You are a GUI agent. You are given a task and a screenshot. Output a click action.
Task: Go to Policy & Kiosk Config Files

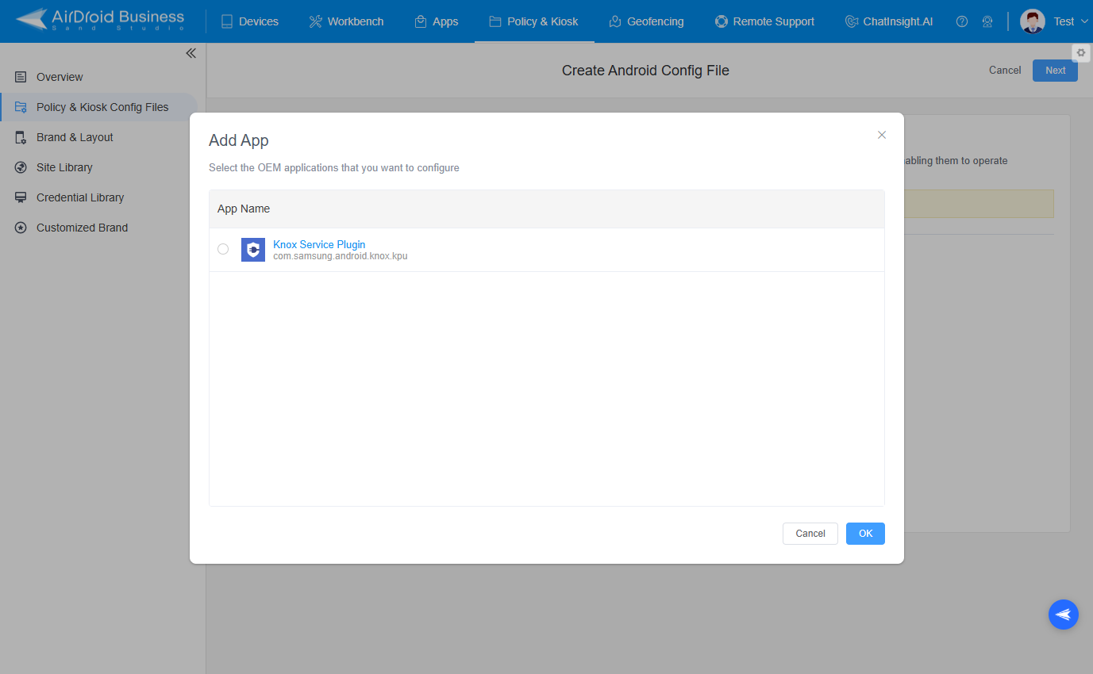102,107
